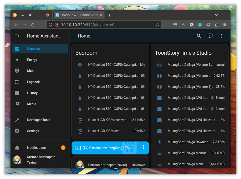The width and height of the screenshot is (241, 179).
Task: Bookmark this page with star icon
Action: click(157, 25)
